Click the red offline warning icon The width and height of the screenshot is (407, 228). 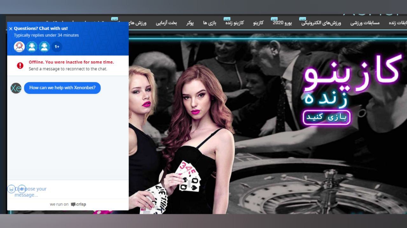(20, 65)
